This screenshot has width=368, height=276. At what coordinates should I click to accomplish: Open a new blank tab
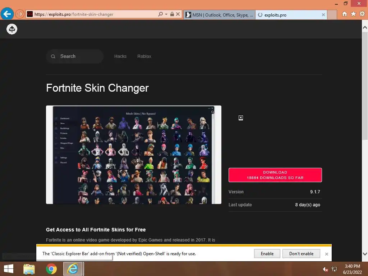click(332, 15)
